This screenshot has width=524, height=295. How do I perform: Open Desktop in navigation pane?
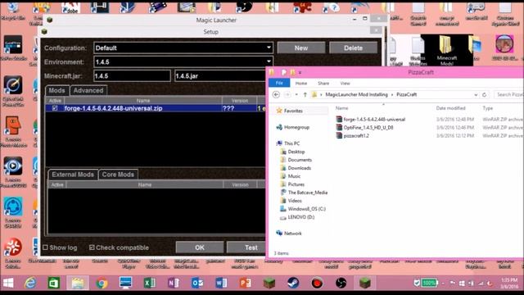(296, 152)
